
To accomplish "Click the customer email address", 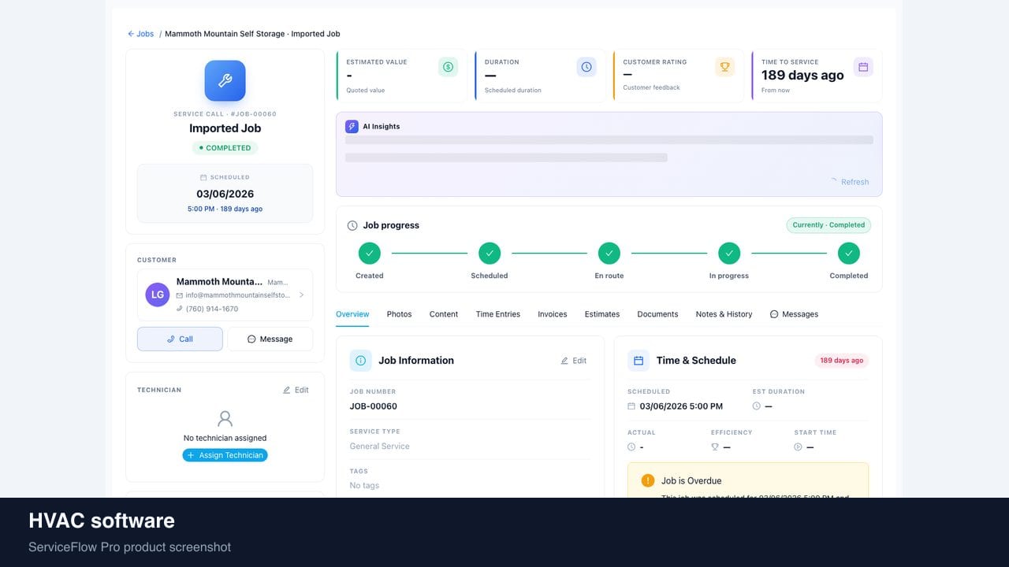I will pyautogui.click(x=238, y=295).
